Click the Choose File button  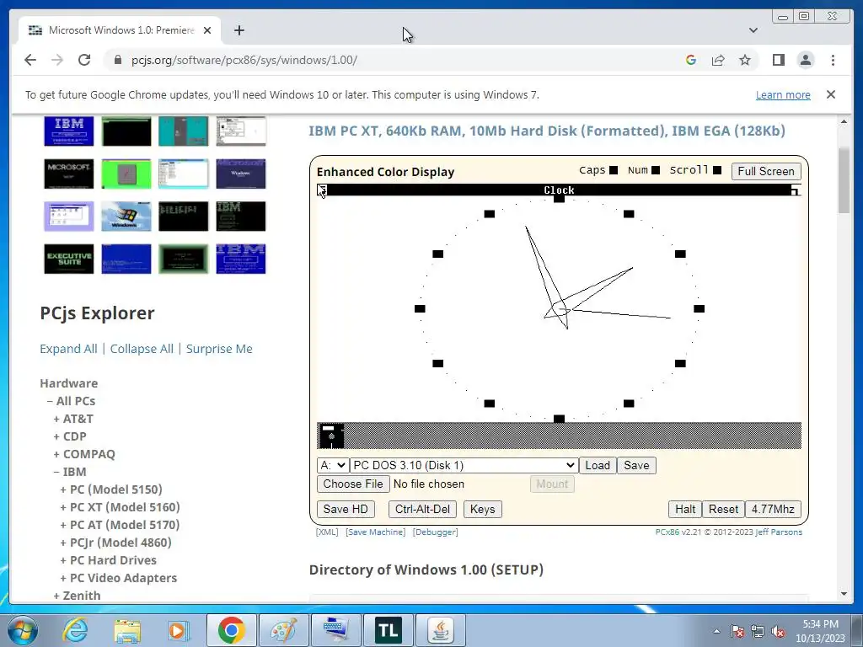tap(353, 484)
